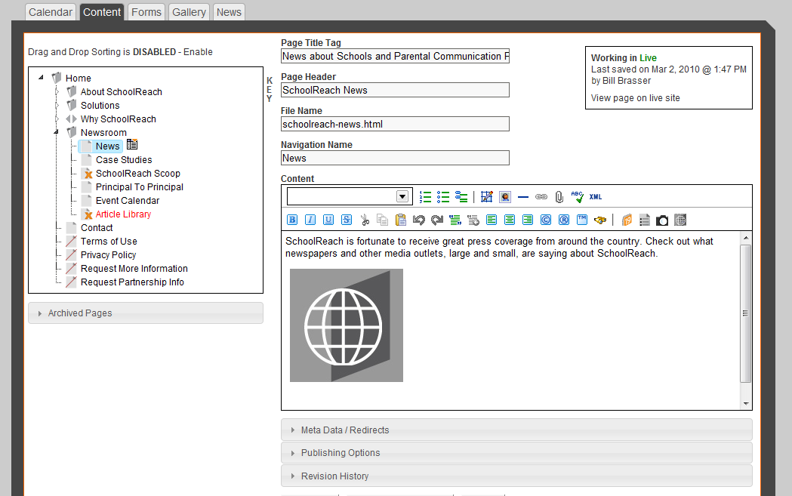Enable drag and drop sorting

coord(198,52)
